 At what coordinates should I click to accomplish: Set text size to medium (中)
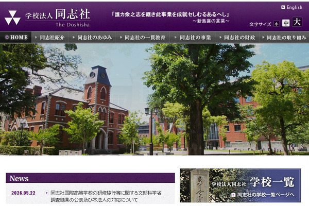coord(286,23)
